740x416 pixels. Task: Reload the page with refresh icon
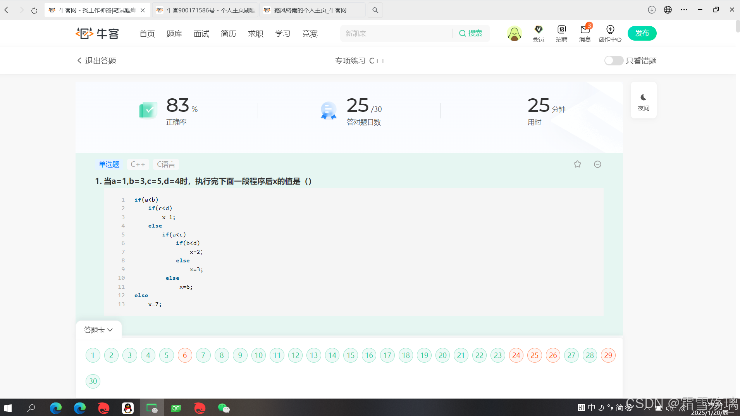tap(34, 10)
